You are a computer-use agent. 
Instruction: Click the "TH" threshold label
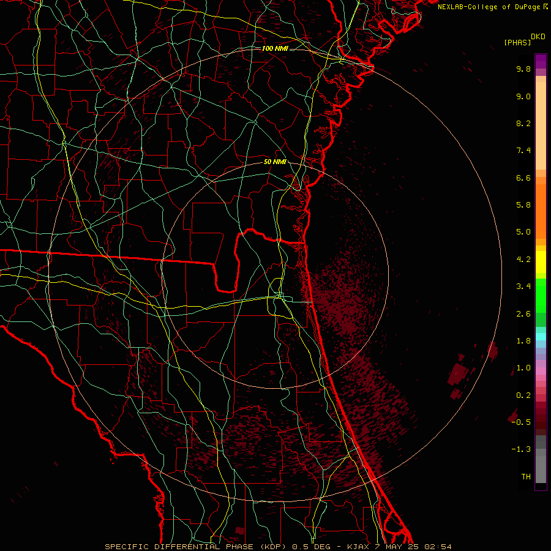(526, 477)
